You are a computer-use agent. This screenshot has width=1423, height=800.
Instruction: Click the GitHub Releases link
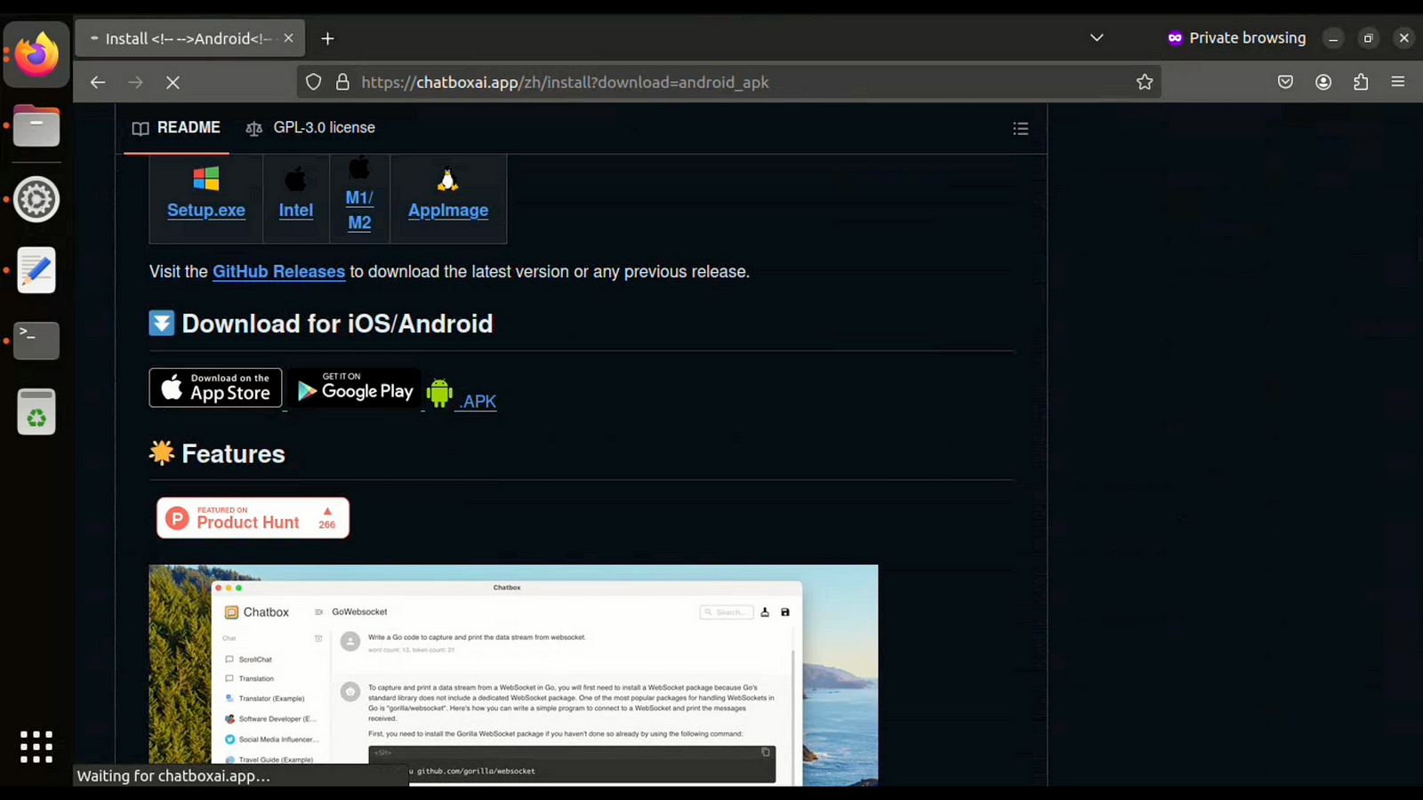tap(278, 272)
